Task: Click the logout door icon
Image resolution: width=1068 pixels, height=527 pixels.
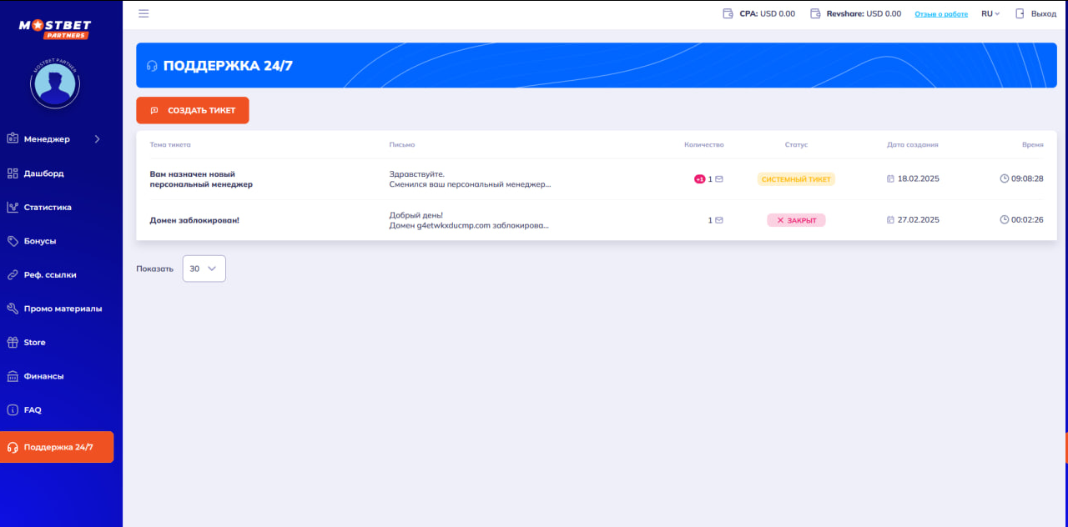Action: pos(1020,13)
